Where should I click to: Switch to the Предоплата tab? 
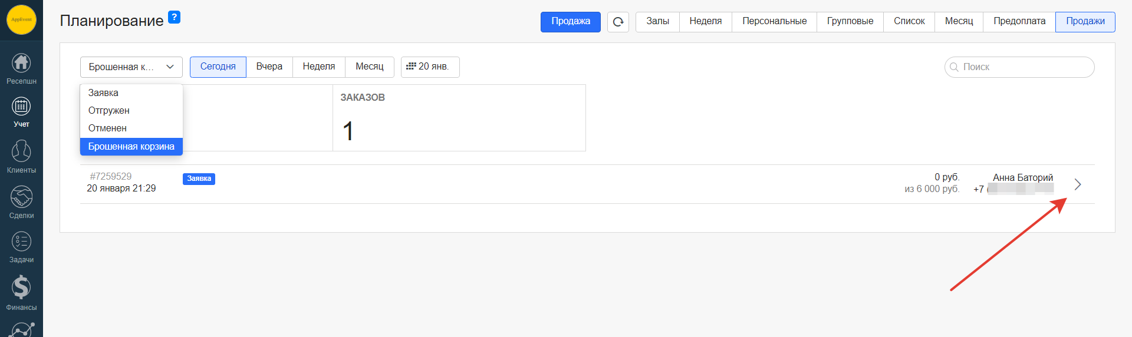coord(1019,22)
